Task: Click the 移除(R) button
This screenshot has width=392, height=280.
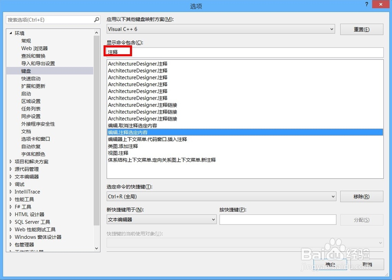Action: coord(361,197)
